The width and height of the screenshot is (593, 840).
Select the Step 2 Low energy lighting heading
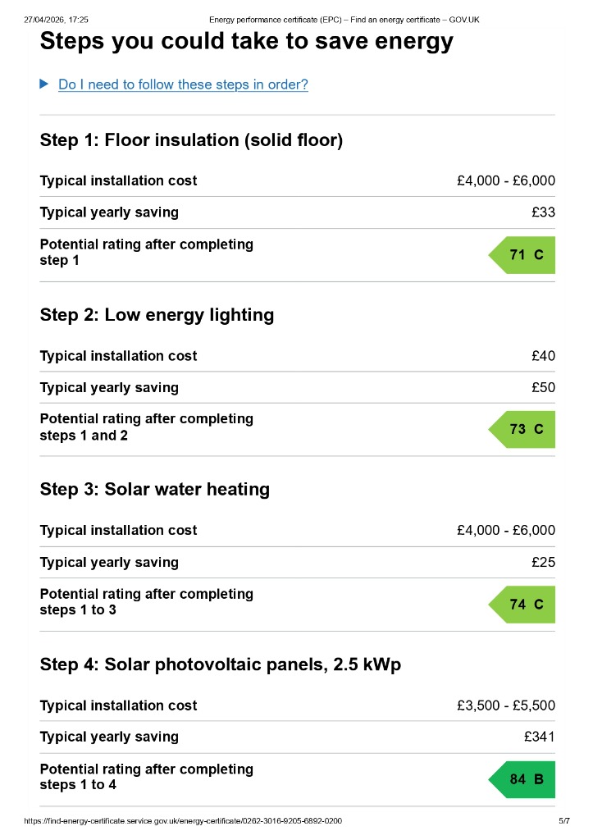pyautogui.click(x=157, y=315)
